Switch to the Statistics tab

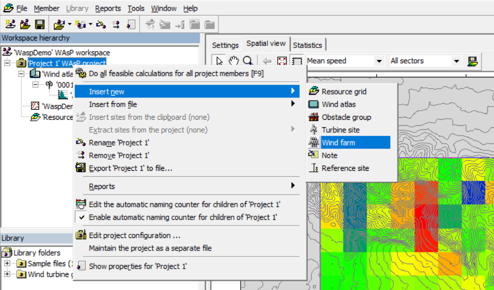point(307,45)
